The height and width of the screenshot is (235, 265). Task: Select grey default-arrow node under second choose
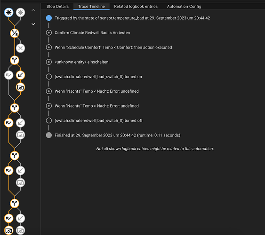click(x=20, y=123)
